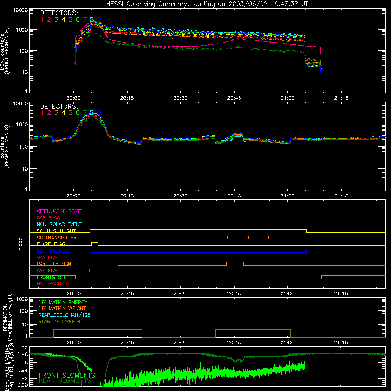Select the REAR_DEC_WEIGHT legend entry
This screenshot has width=391, height=391.
coord(60,322)
